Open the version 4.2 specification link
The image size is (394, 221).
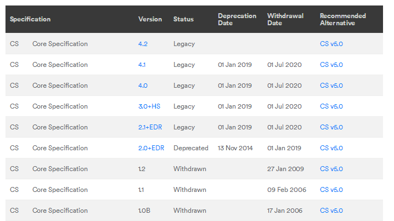pyautogui.click(x=143, y=44)
